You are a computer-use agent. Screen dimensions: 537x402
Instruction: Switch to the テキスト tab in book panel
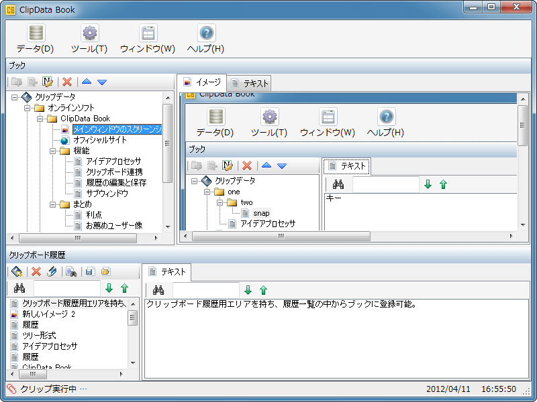point(249,83)
